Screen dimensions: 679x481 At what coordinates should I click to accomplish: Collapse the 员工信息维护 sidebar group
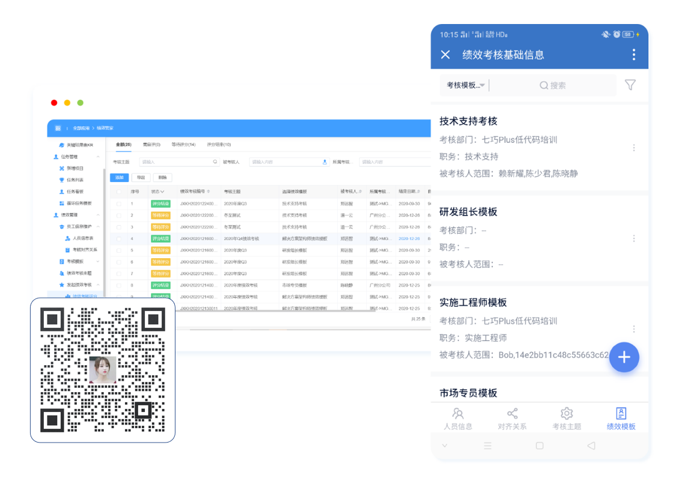pos(99,227)
